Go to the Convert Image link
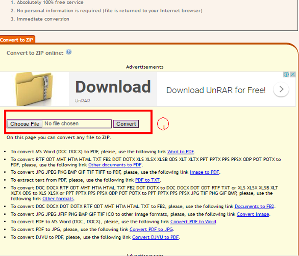Viewport: 299px width, 256px height. point(253,214)
